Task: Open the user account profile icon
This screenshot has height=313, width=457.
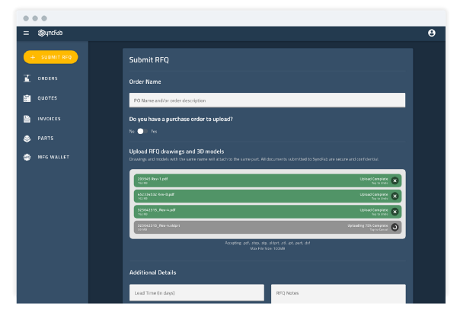Action: [x=432, y=33]
